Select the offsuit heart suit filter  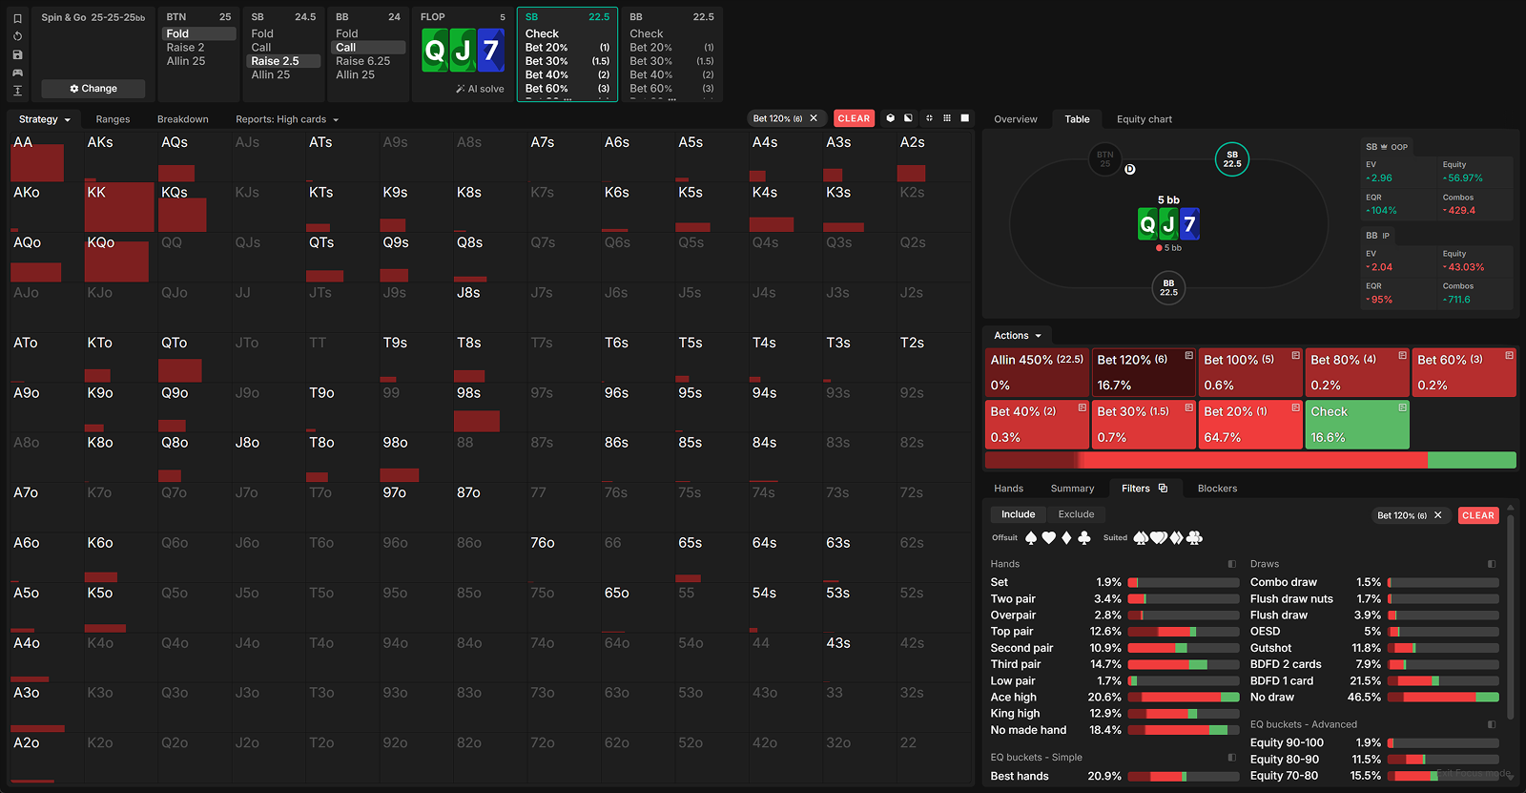[x=1049, y=538]
